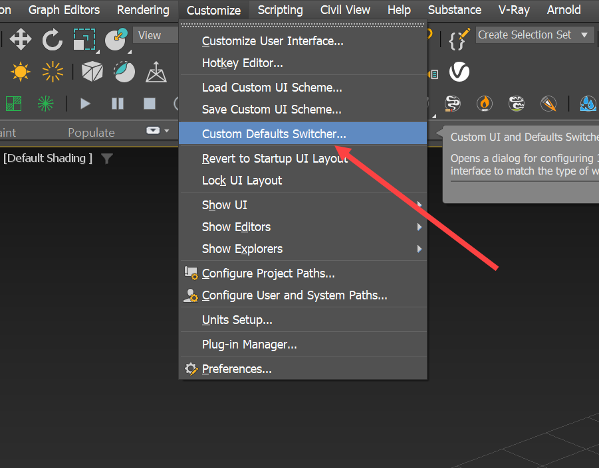Select Save Custom UI Scheme

coord(303,110)
